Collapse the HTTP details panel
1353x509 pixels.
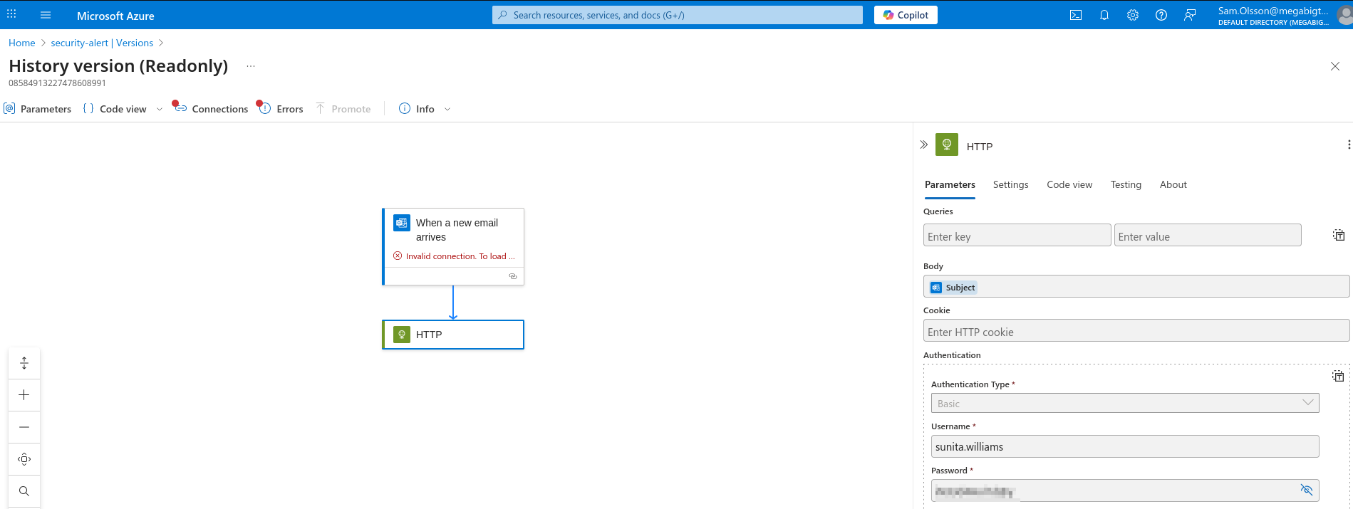click(x=923, y=145)
